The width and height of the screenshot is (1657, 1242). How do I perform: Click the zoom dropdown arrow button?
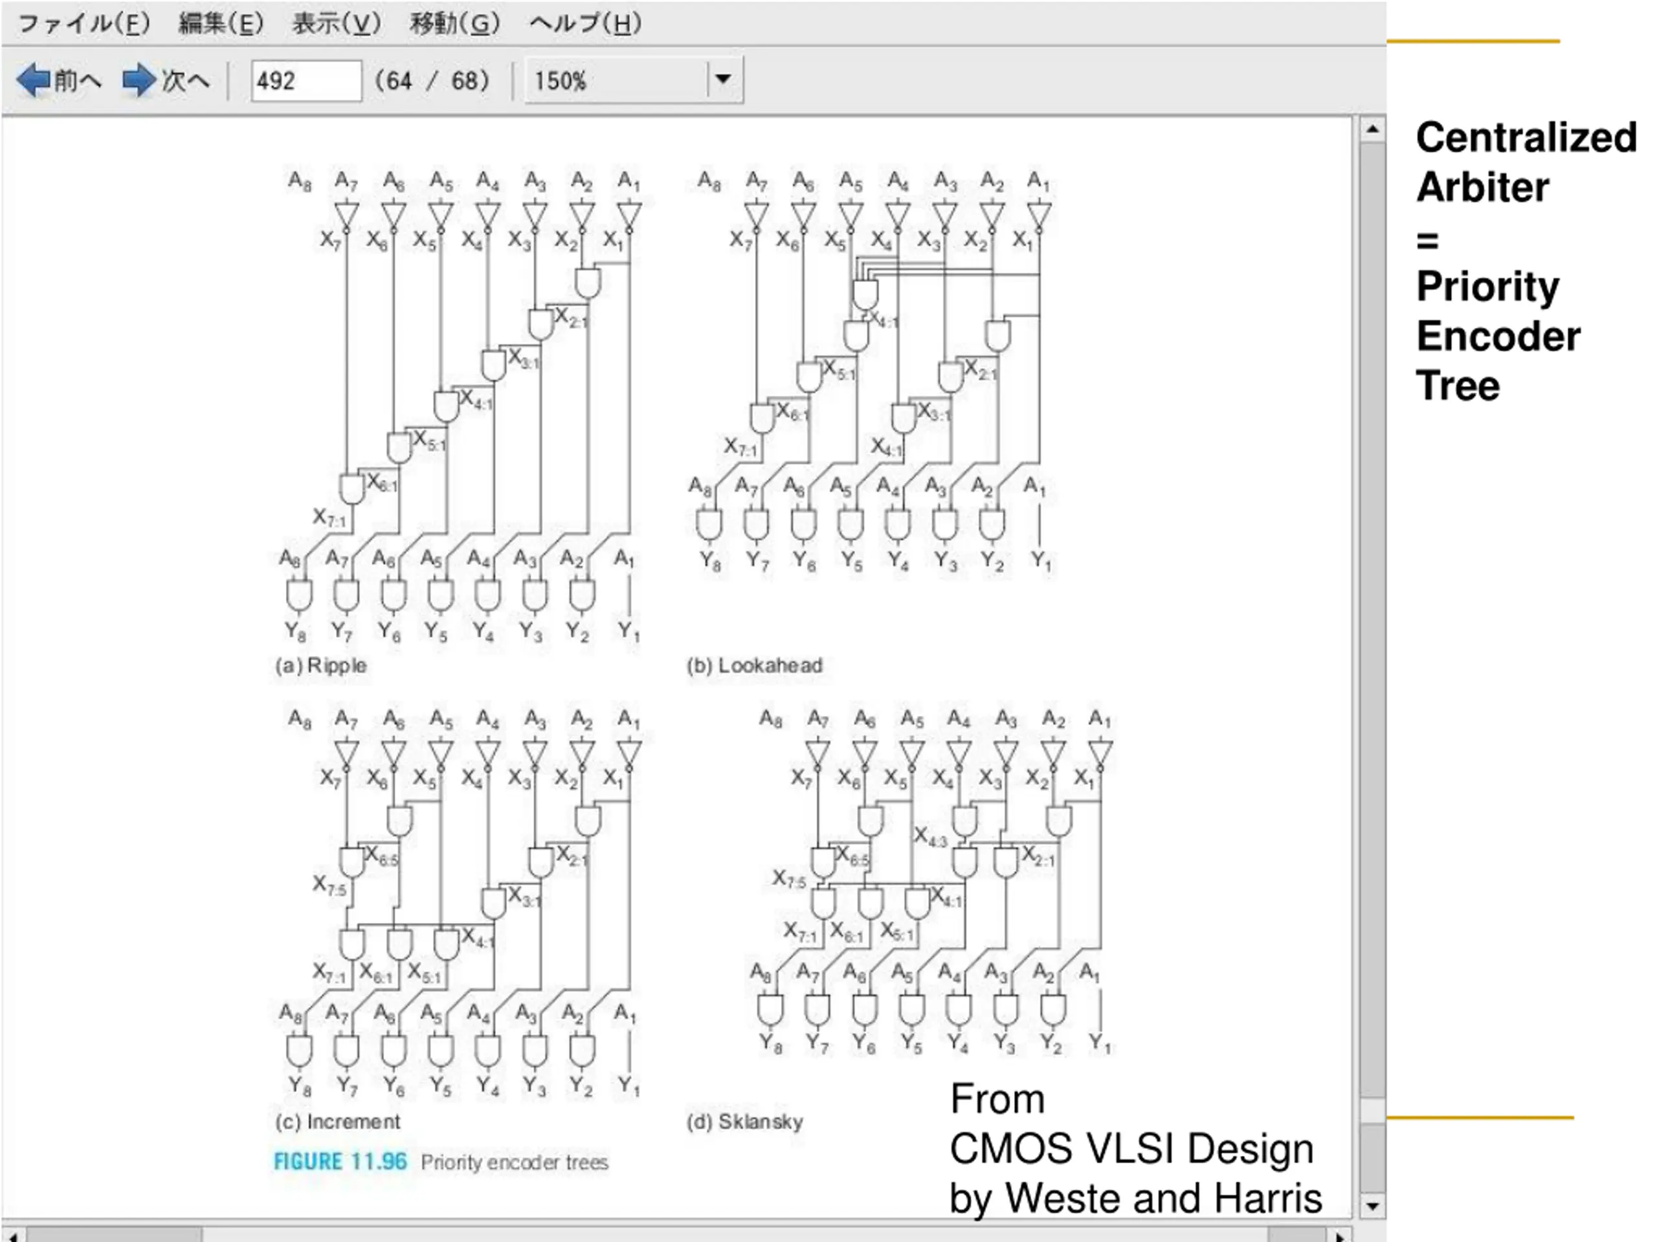pos(724,80)
